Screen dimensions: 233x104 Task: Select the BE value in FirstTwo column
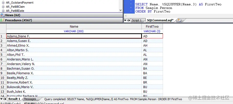(x=152, y=78)
